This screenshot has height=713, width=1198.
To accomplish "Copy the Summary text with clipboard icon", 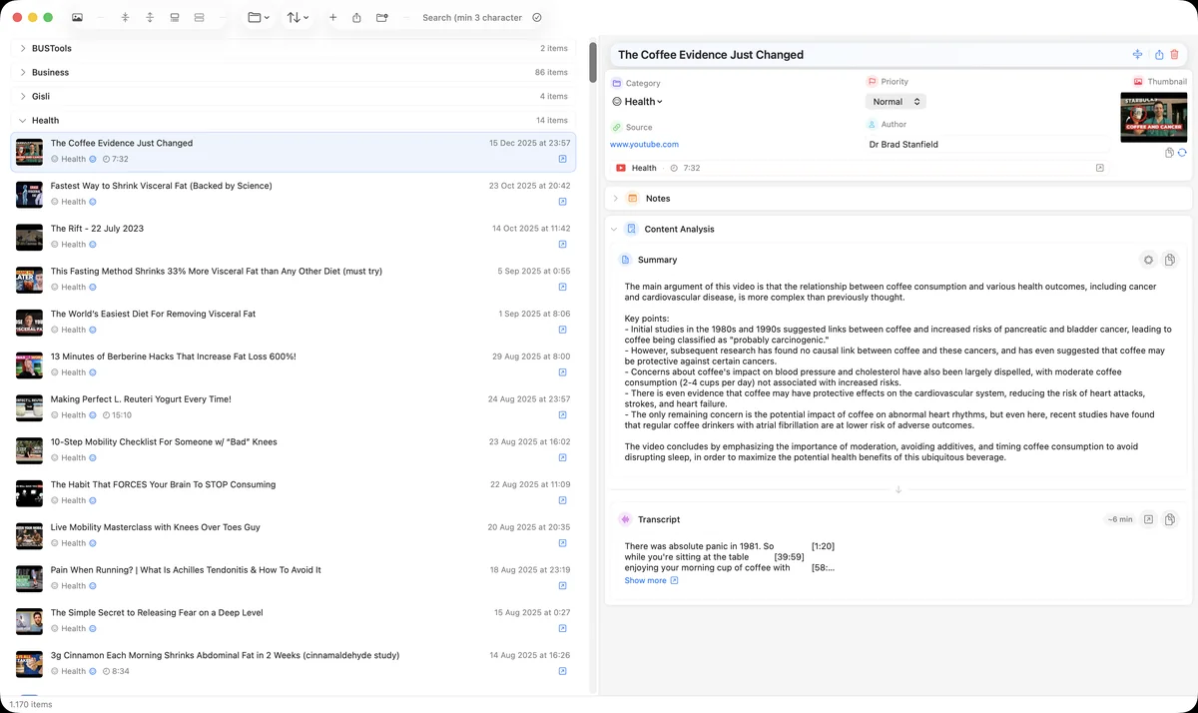I will 1170,260.
